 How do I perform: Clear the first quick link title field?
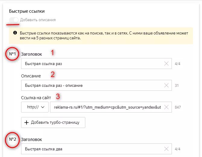click(x=166, y=64)
